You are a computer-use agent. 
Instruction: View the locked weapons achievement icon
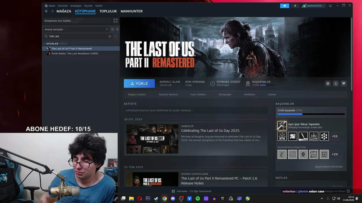(x=314, y=154)
